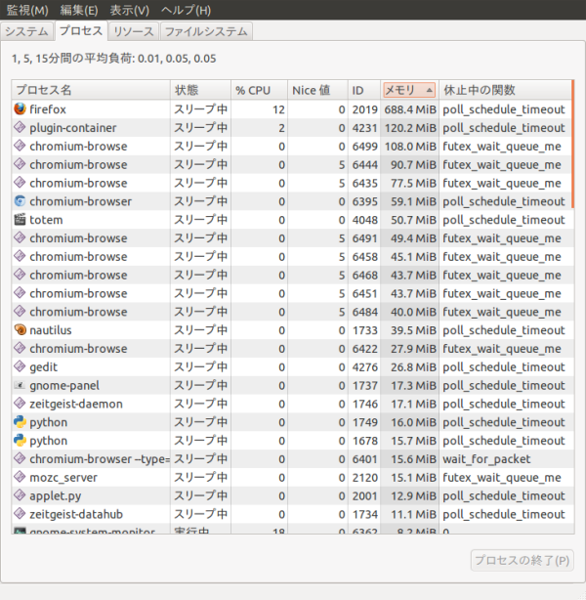Click the Firefox process icon
This screenshot has height=600, width=586.
pyautogui.click(x=20, y=109)
